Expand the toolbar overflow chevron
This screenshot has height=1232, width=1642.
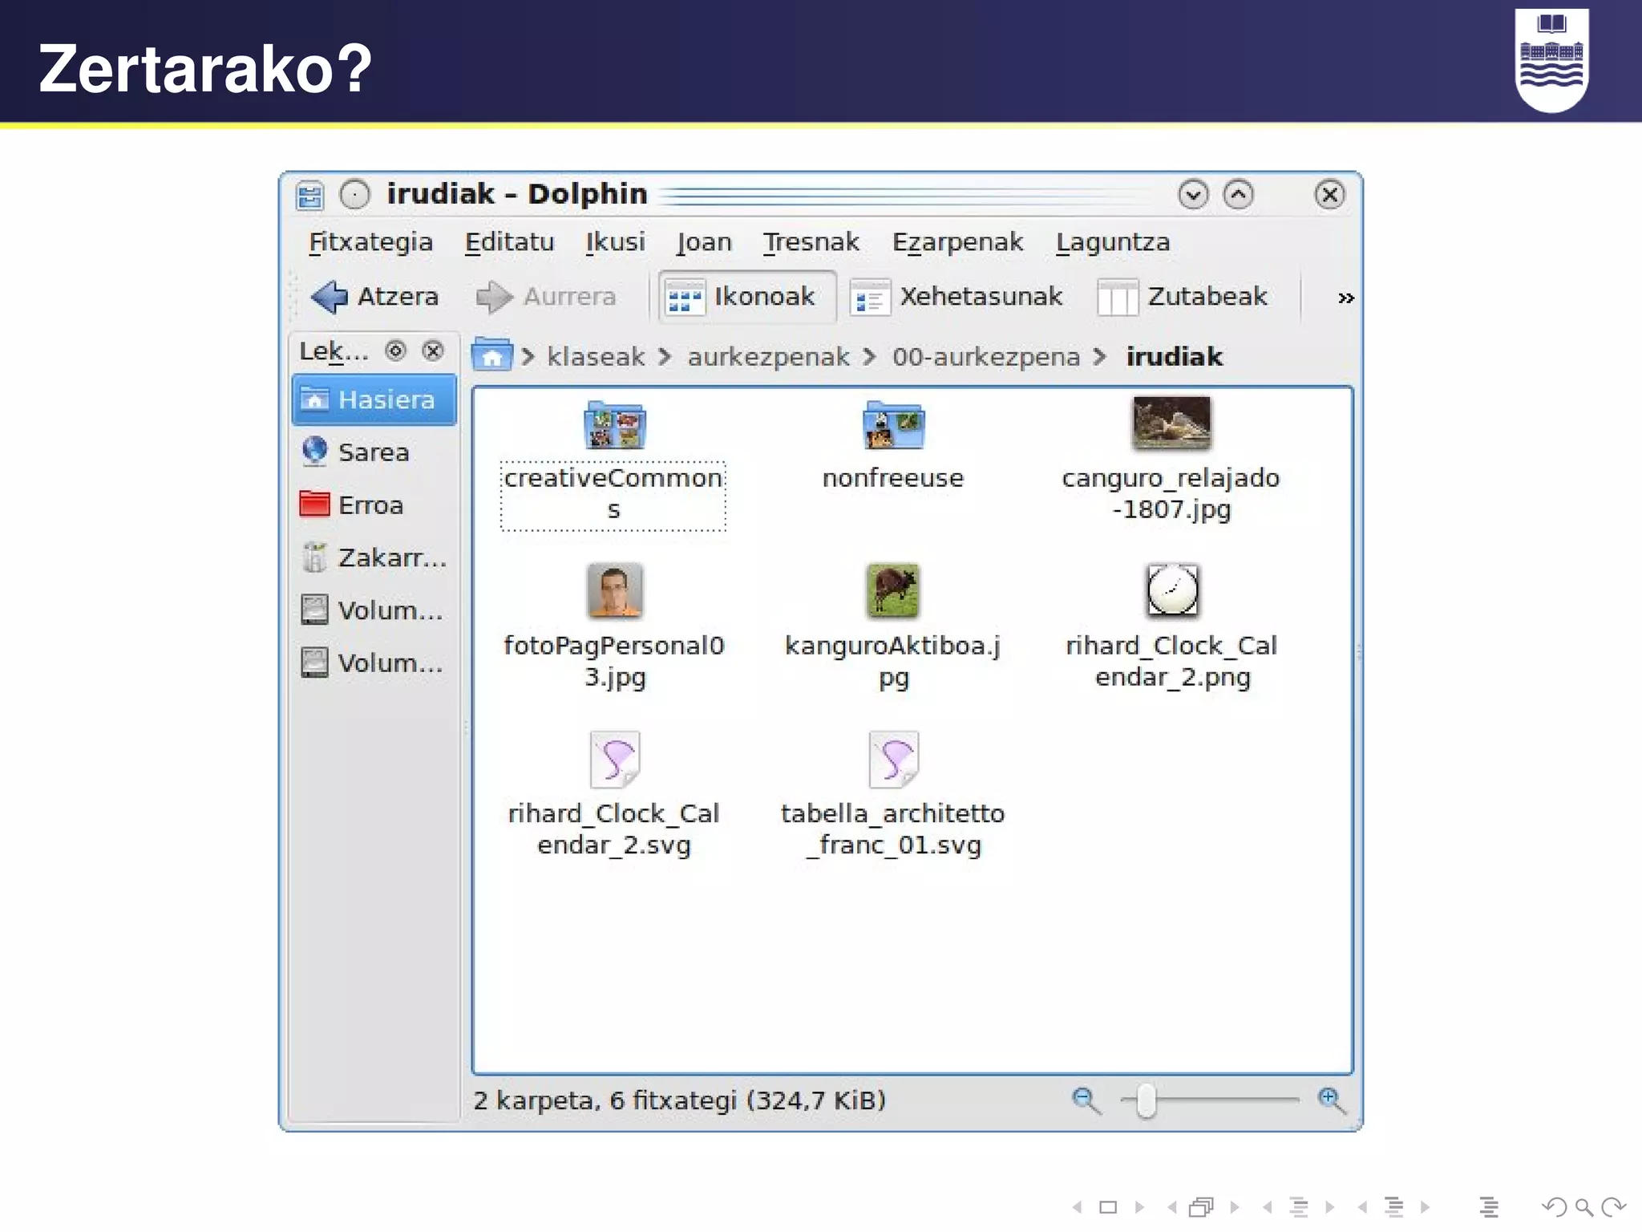click(x=1345, y=298)
